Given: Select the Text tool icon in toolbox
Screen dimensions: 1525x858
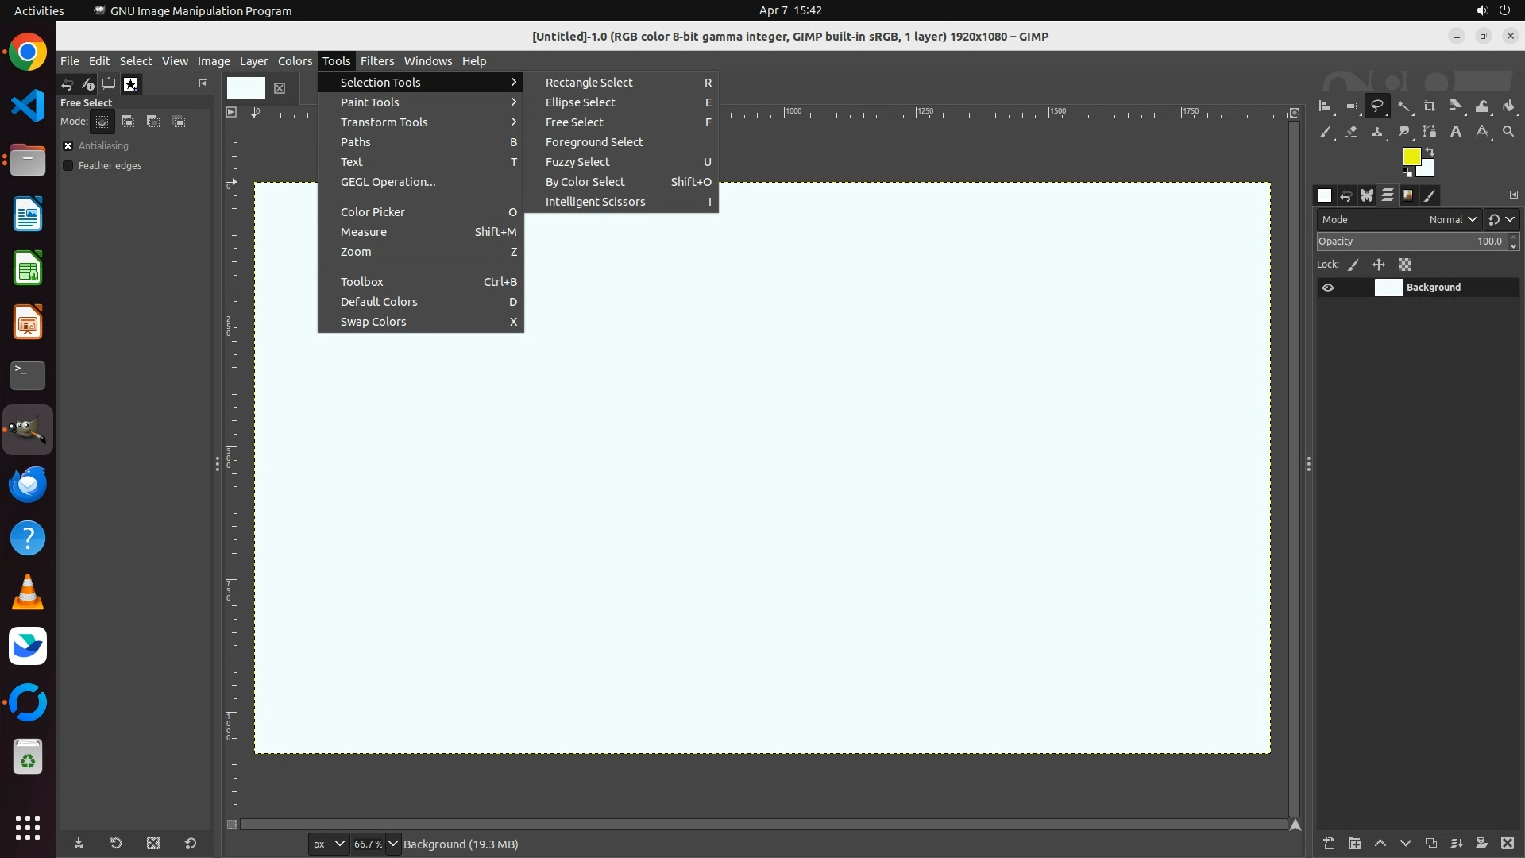Looking at the screenshot, I should tap(1456, 132).
